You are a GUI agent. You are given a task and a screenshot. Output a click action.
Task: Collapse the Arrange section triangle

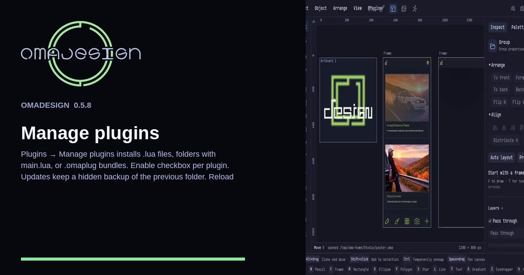click(490, 65)
